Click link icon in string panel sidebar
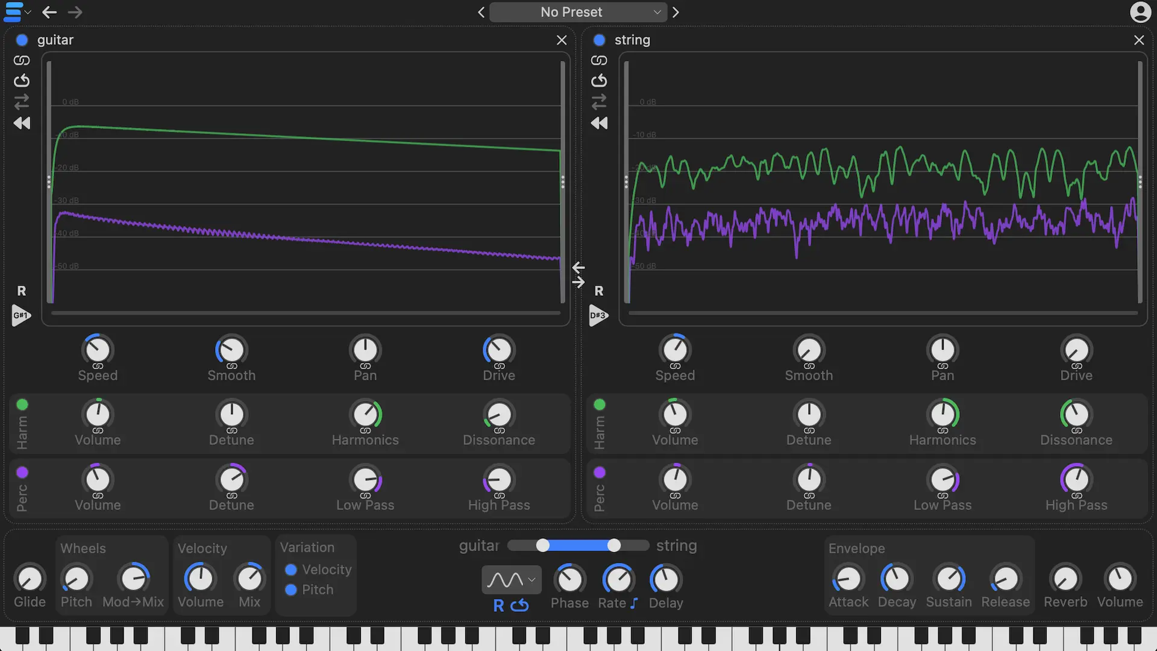Image resolution: width=1157 pixels, height=651 pixels. [599, 60]
